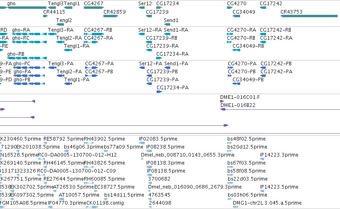Select protein Tengl3-PA
340x209 pixels.
pyautogui.click(x=61, y=63)
